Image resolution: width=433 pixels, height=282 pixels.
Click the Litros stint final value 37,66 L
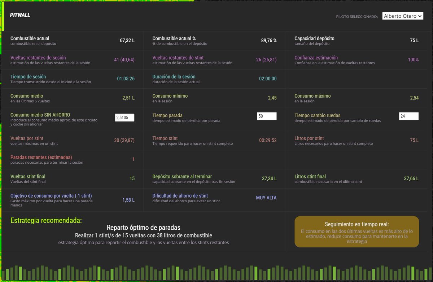411,179
